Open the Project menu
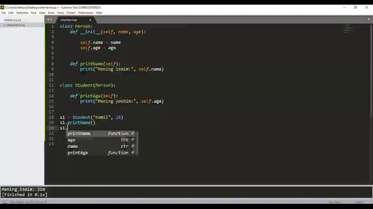 coord(71,13)
